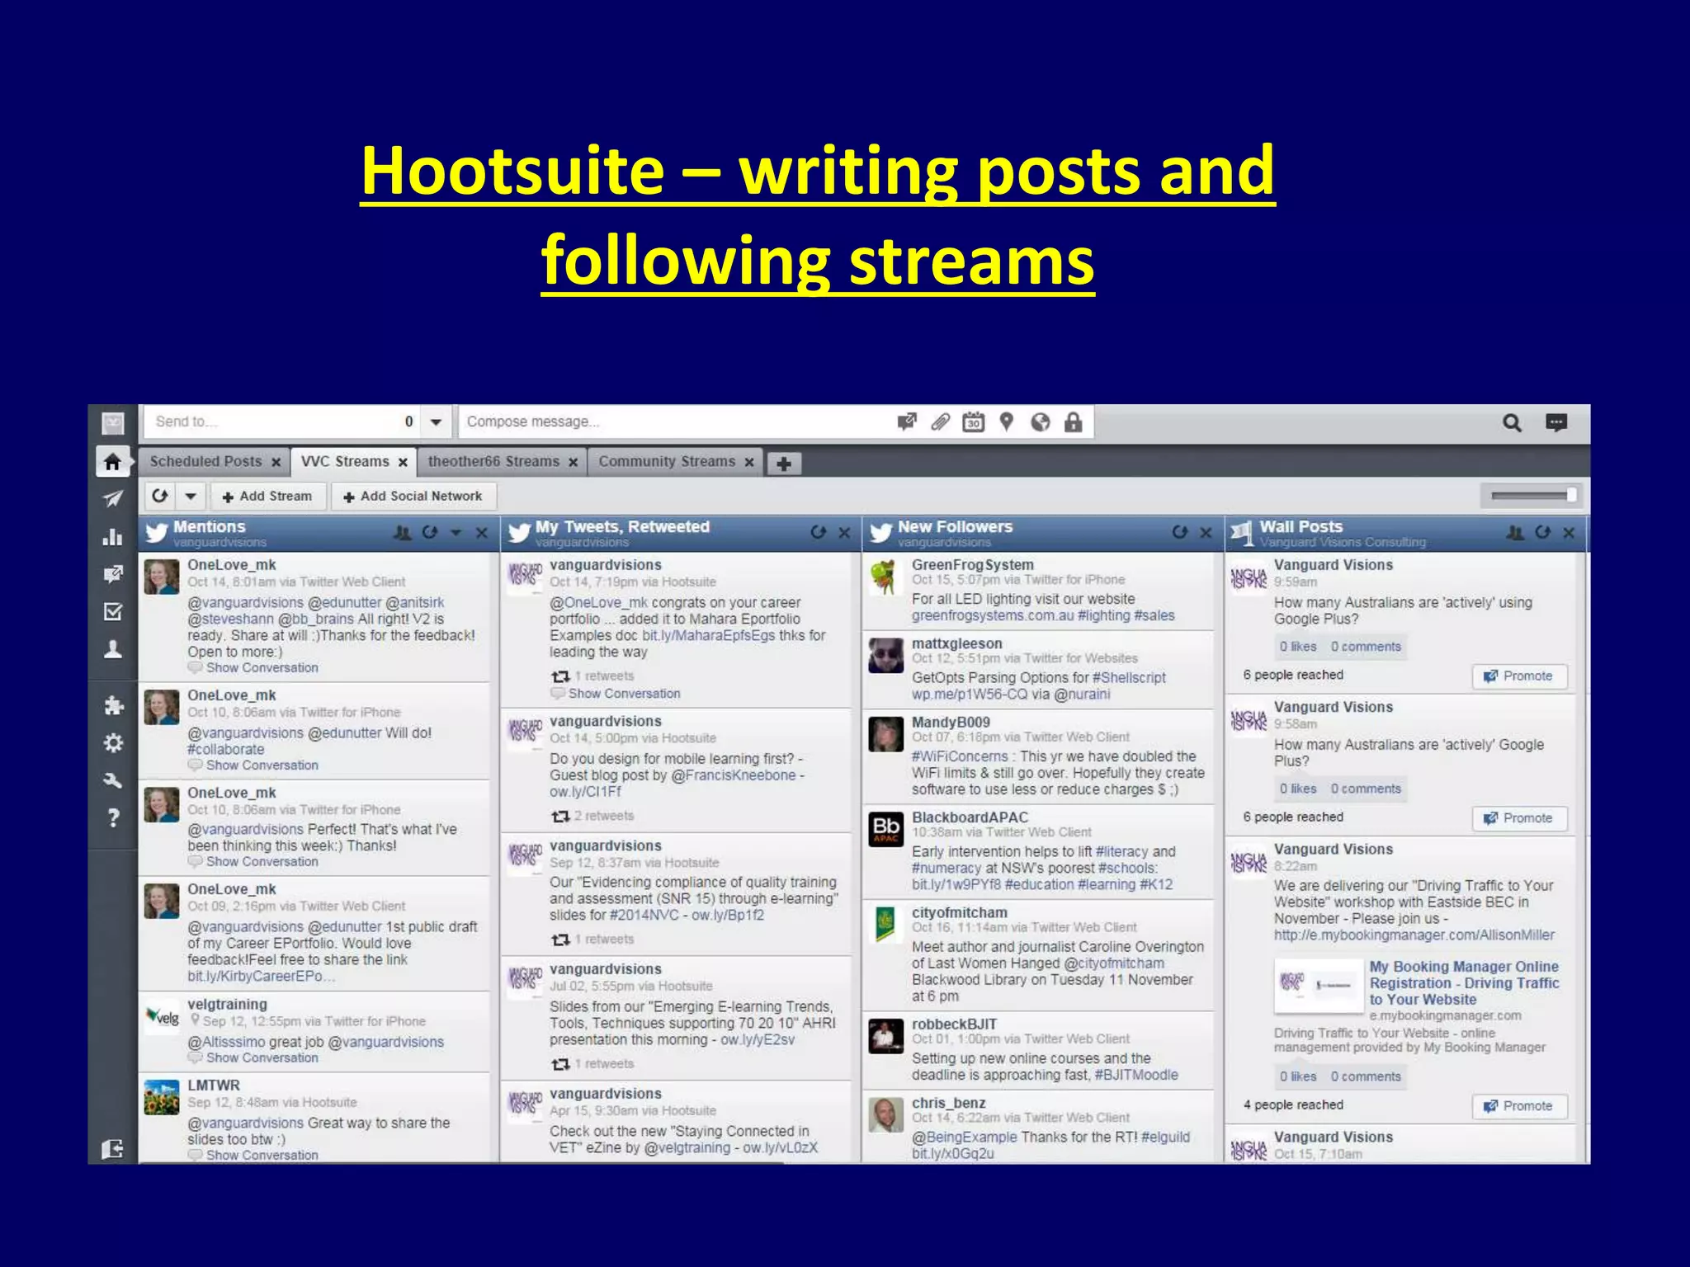Select the VVC Streams tab
Viewport: 1690px width, 1267px height.
coord(345,462)
